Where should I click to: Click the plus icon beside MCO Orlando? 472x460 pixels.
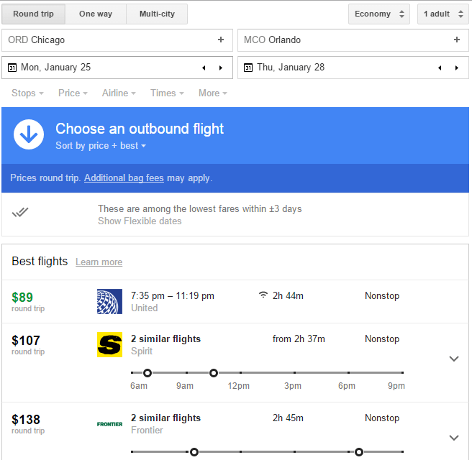(456, 40)
